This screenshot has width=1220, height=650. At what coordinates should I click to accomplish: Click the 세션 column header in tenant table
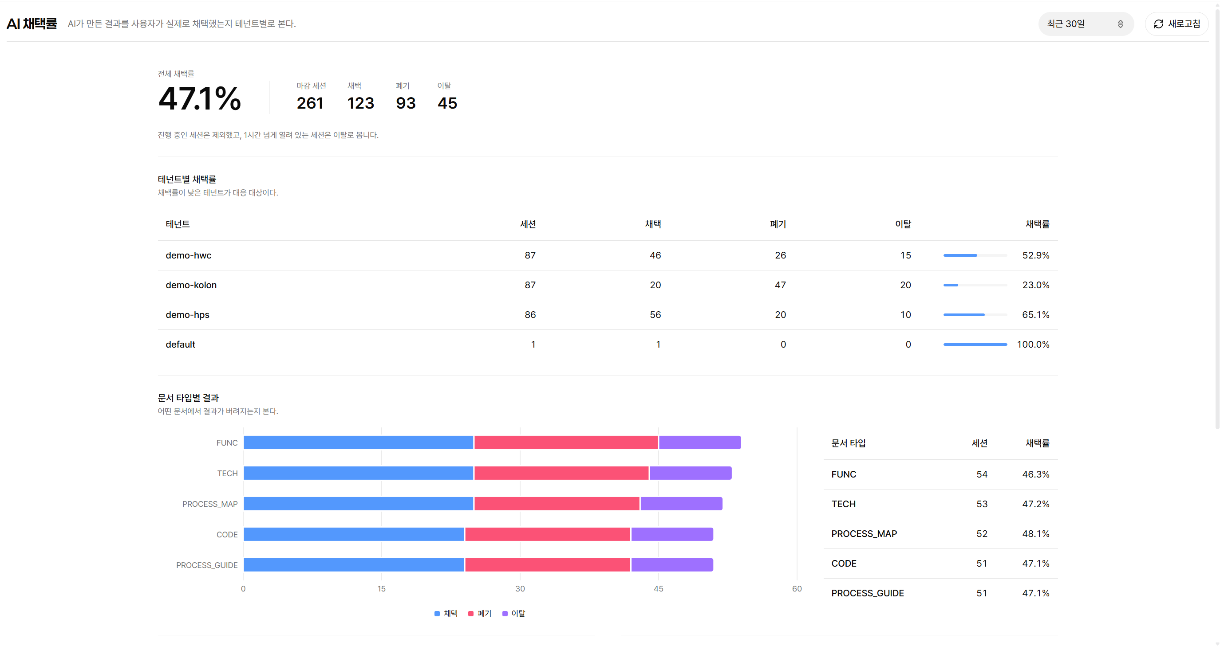click(528, 224)
